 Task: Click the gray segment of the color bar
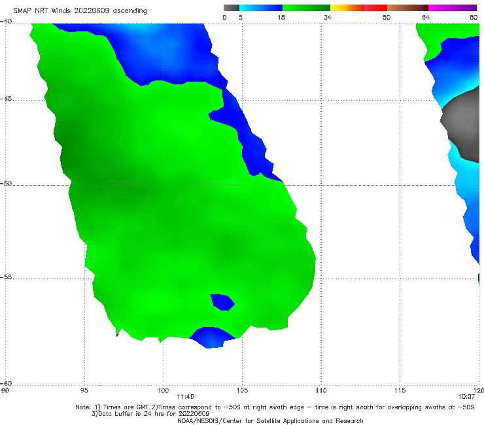(231, 8)
